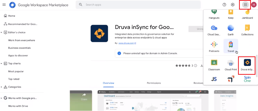Open Cloud Print from apps panel
Screen dimensions: 258x111
(230, 65)
